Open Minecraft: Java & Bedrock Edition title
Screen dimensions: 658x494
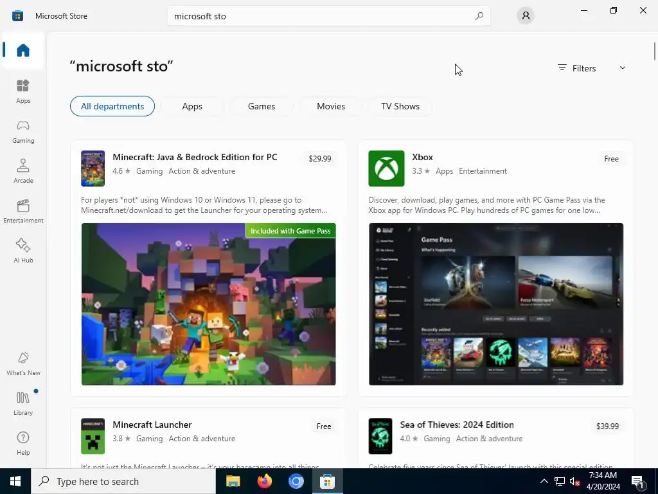click(195, 157)
